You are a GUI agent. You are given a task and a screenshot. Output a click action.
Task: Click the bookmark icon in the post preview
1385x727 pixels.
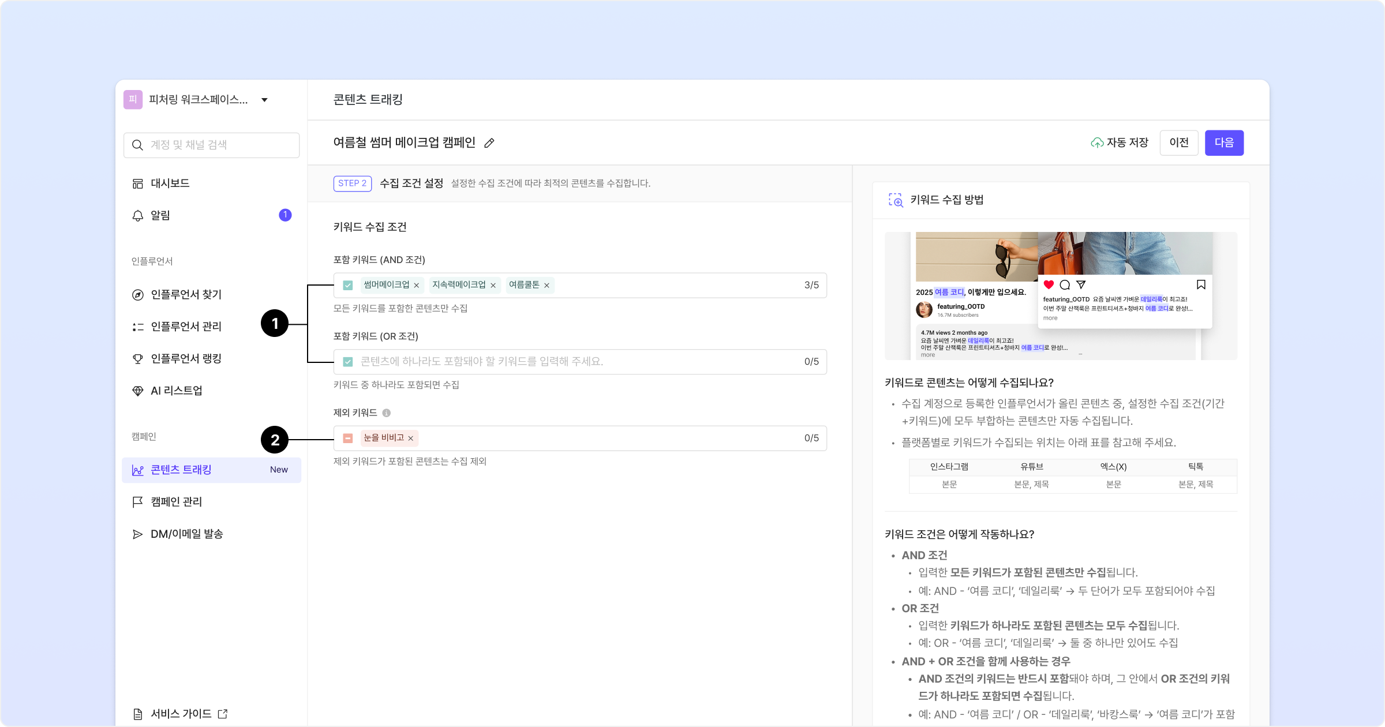[x=1201, y=284]
